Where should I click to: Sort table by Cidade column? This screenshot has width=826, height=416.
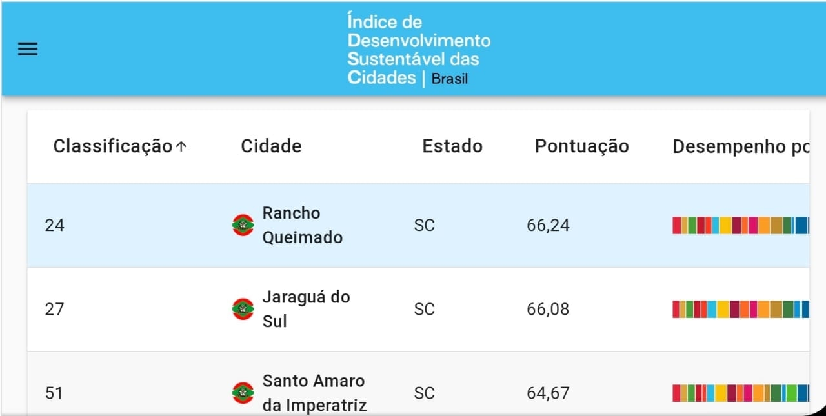point(271,146)
